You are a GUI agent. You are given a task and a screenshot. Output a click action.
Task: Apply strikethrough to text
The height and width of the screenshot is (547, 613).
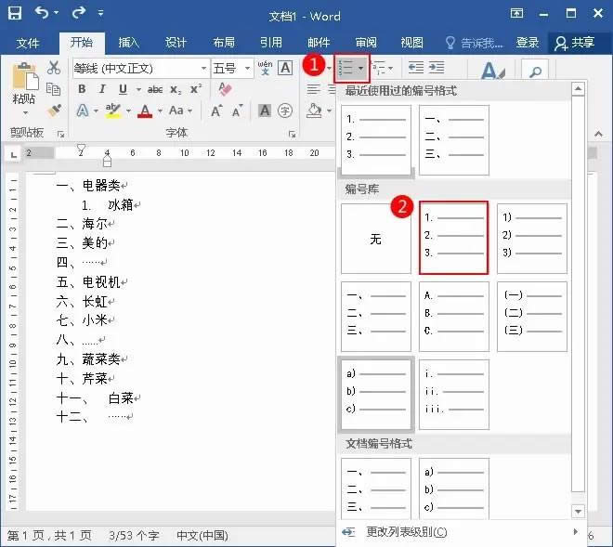pyautogui.click(x=154, y=89)
